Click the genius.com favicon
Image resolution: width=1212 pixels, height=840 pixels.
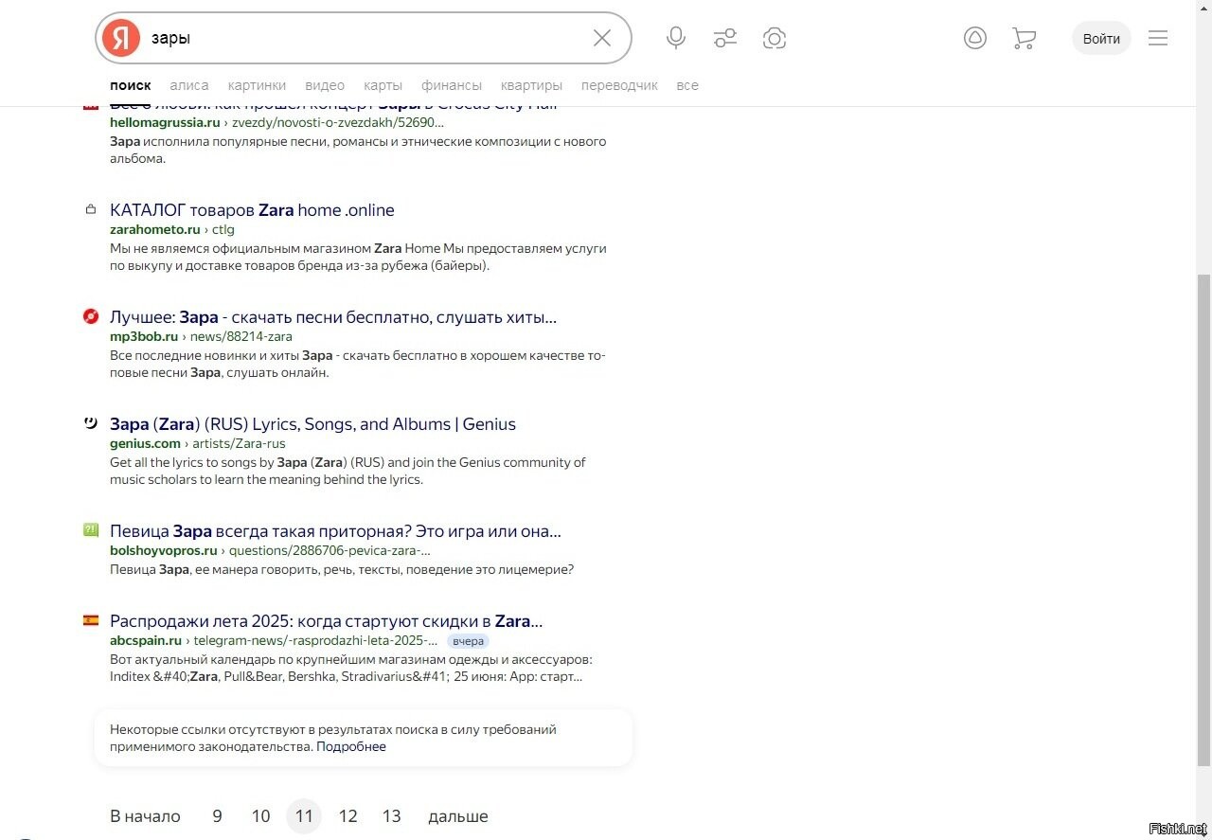pos(91,423)
